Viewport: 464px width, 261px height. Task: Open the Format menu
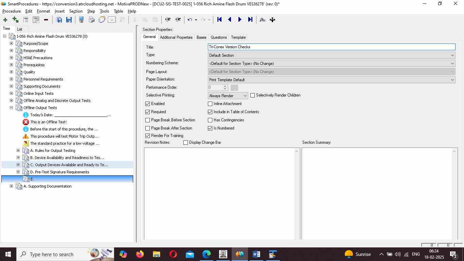coord(43,11)
